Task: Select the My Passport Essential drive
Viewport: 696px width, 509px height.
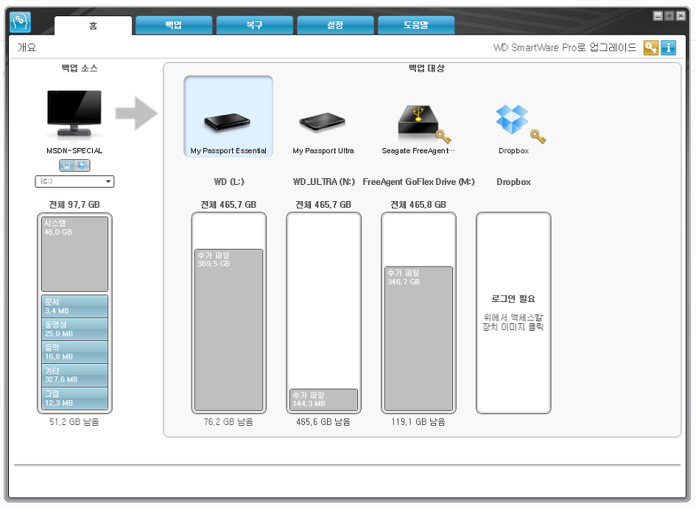Action: click(x=228, y=116)
